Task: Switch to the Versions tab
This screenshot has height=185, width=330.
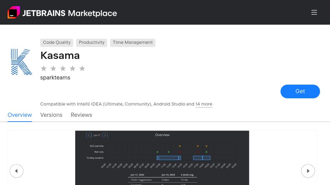Action: coord(51,115)
